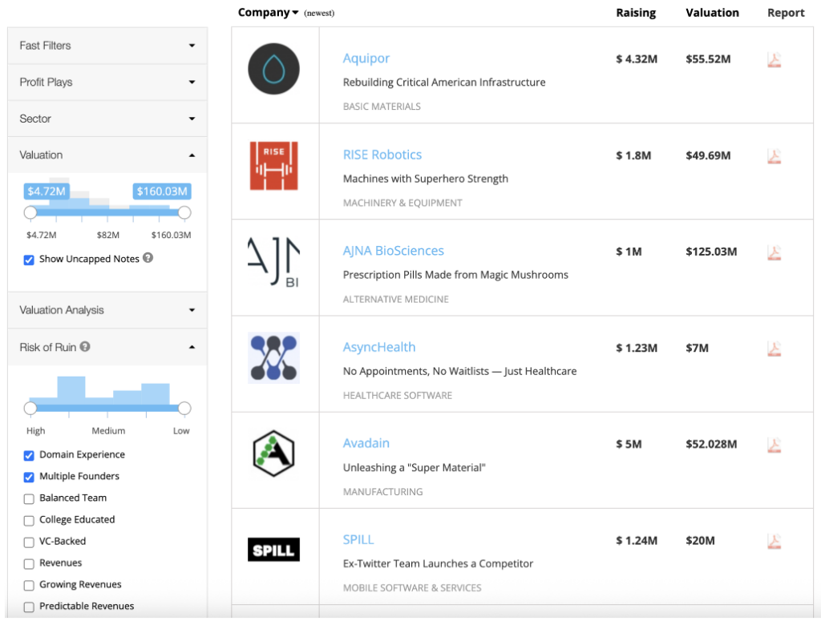
Task: Sort by Valuation column header
Action: [x=712, y=13]
